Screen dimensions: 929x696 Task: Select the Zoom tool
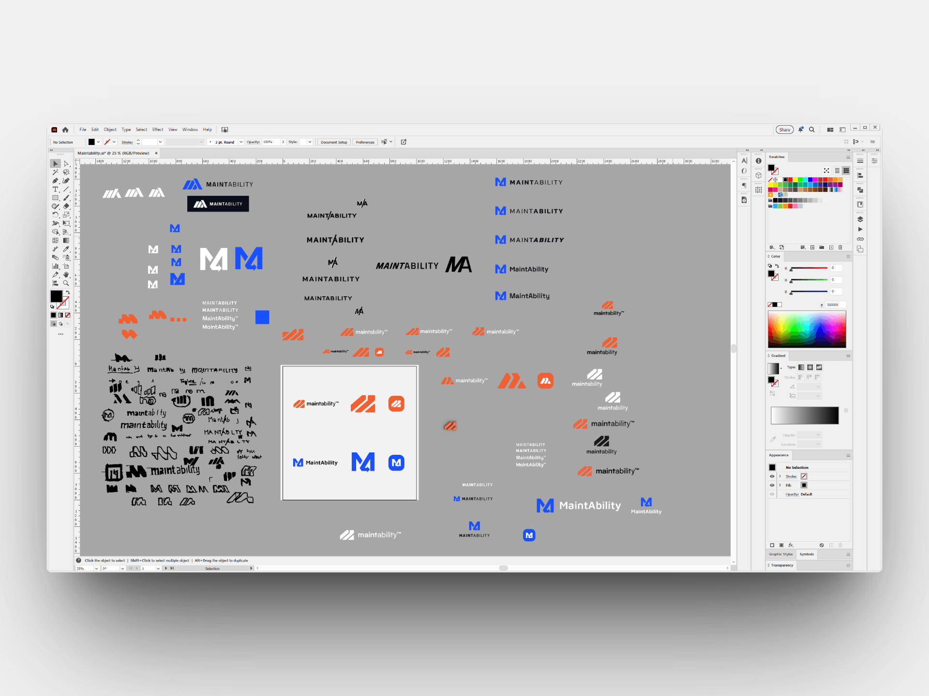pos(66,283)
